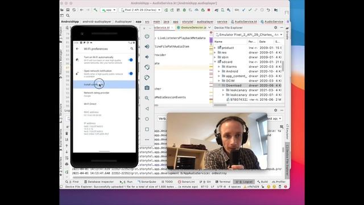Screen dimensions: 364x205
Task: Toggle 'Open network notification' switch
Action: point(130,73)
